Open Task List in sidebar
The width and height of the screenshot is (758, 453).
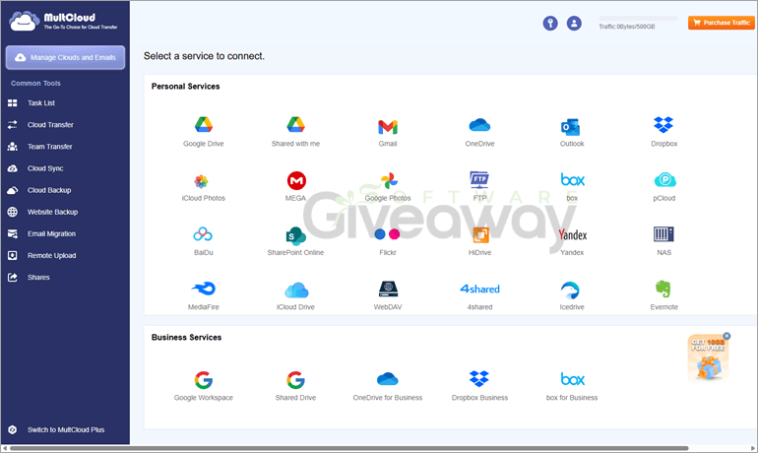41,103
